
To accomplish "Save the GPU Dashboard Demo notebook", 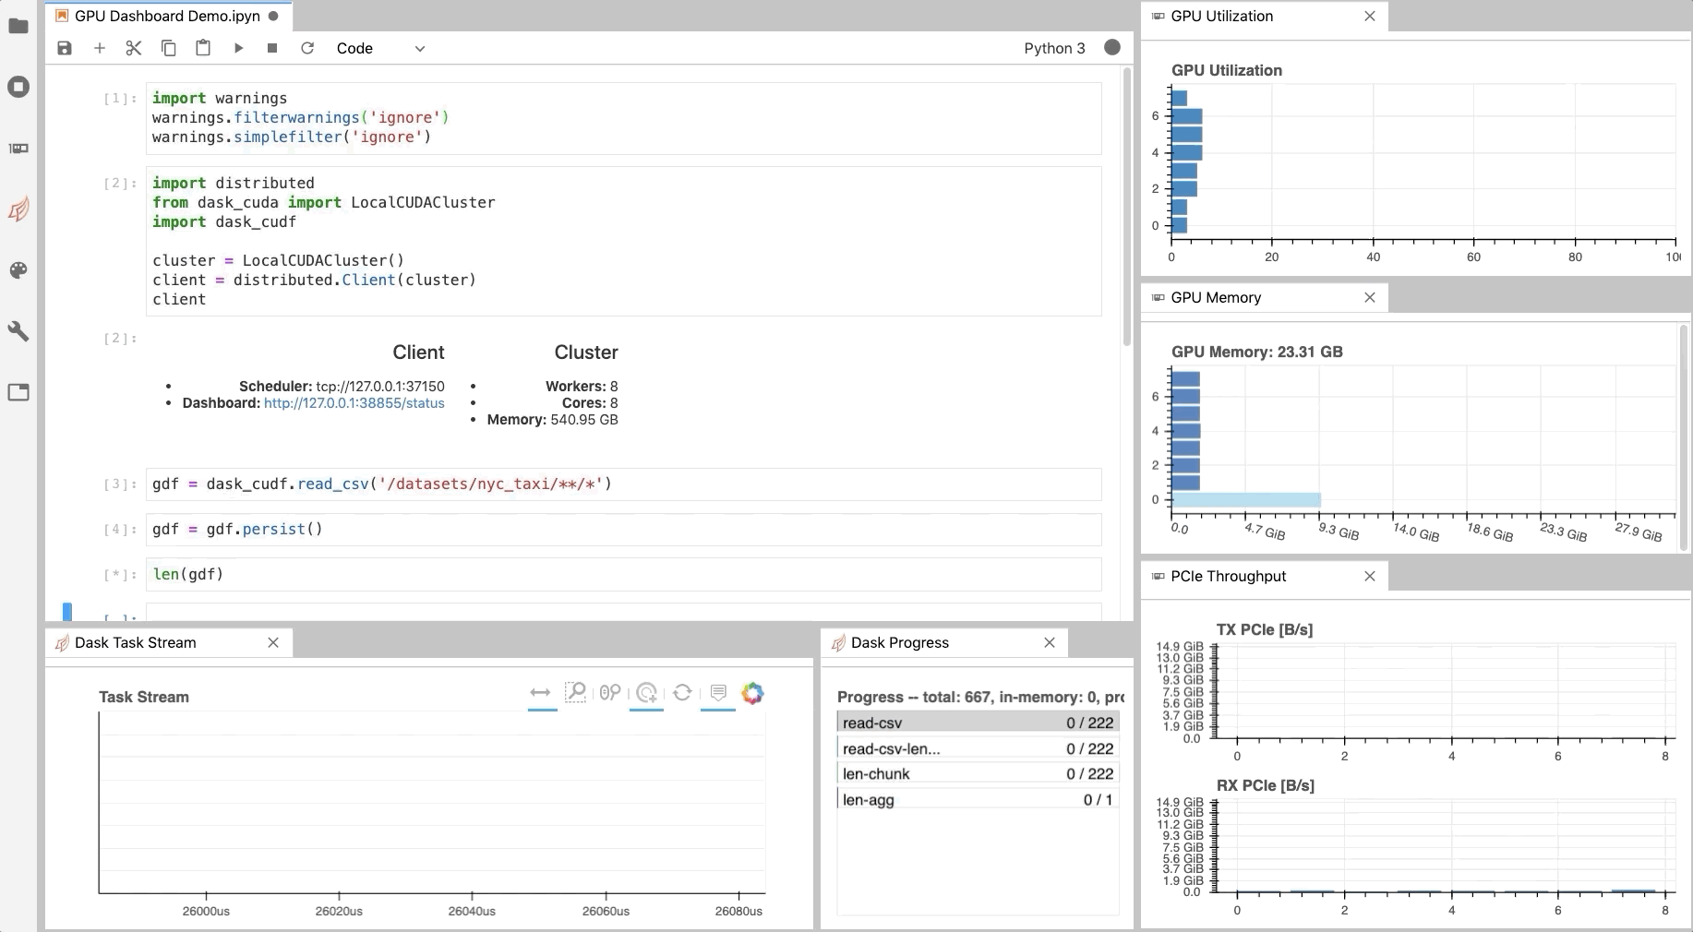I will coord(64,48).
